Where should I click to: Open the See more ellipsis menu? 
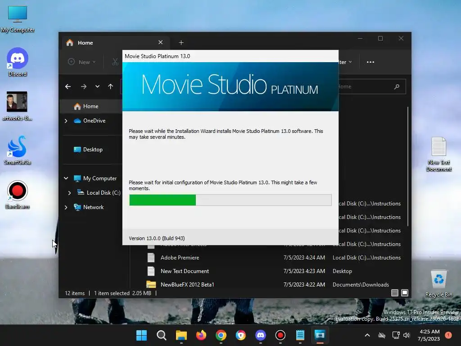click(x=371, y=62)
